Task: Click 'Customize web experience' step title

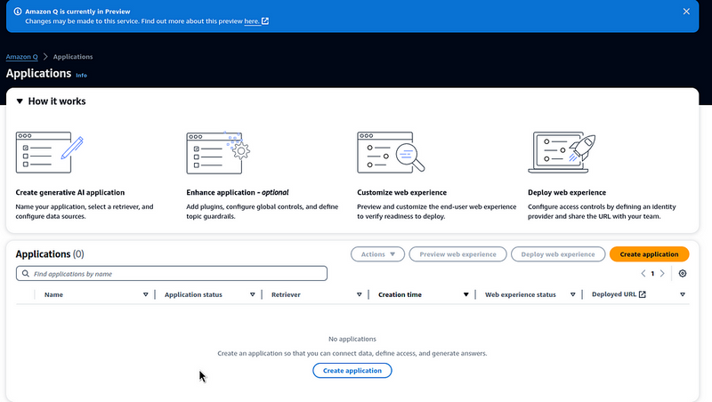Action: point(402,192)
